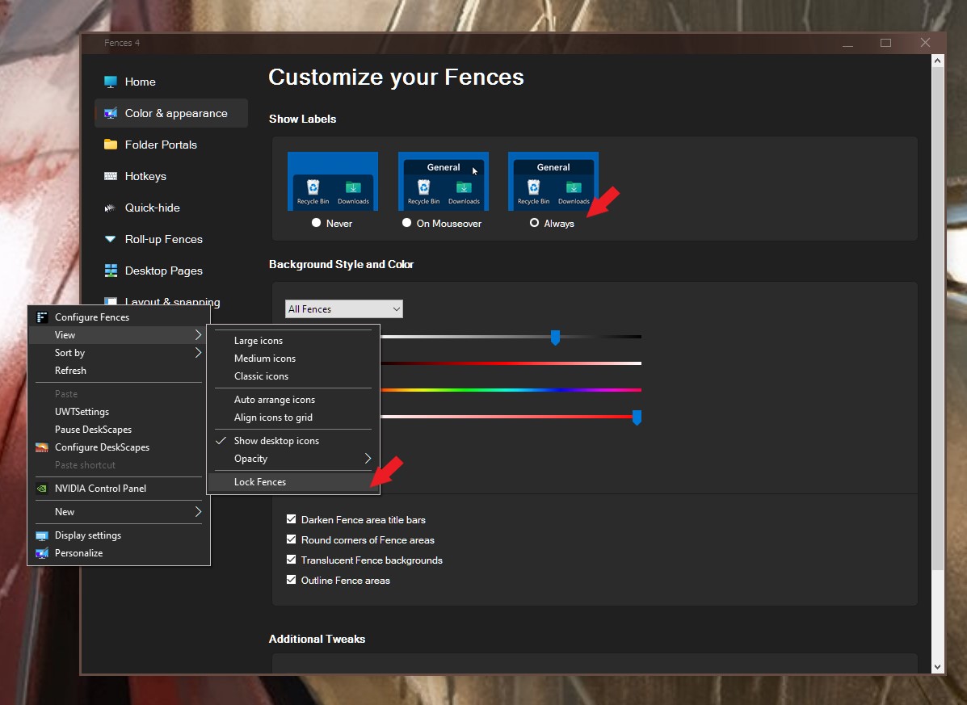Image resolution: width=967 pixels, height=705 pixels.
Task: Click Pause DeskScapes menu item
Action: [x=119, y=430]
